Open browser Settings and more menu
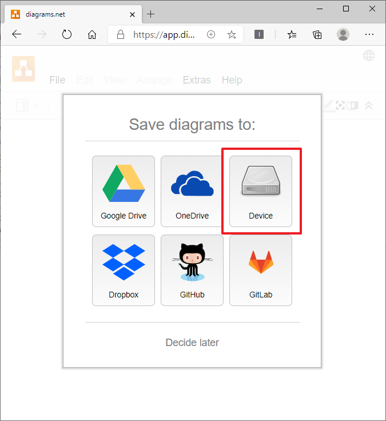Screen dimensions: 386x421 369,34
